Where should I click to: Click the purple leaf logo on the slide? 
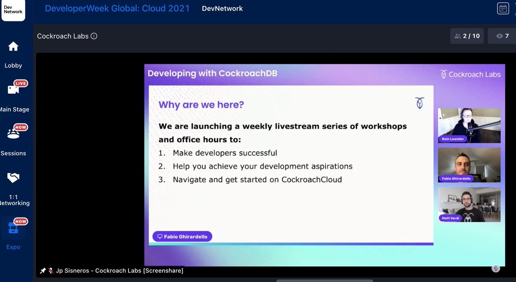tap(419, 103)
